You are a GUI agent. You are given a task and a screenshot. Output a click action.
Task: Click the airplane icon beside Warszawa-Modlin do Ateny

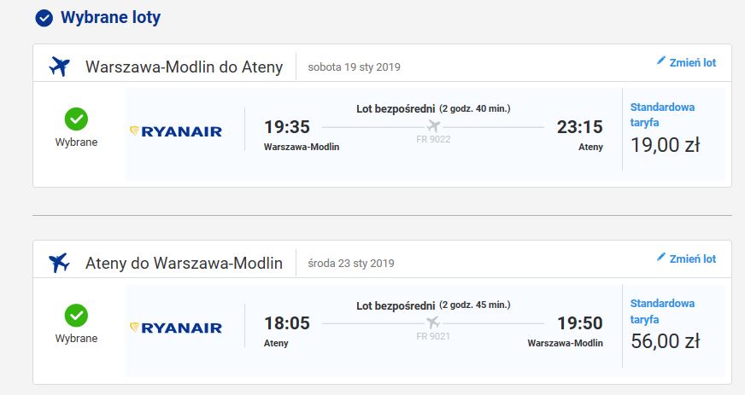(60, 67)
